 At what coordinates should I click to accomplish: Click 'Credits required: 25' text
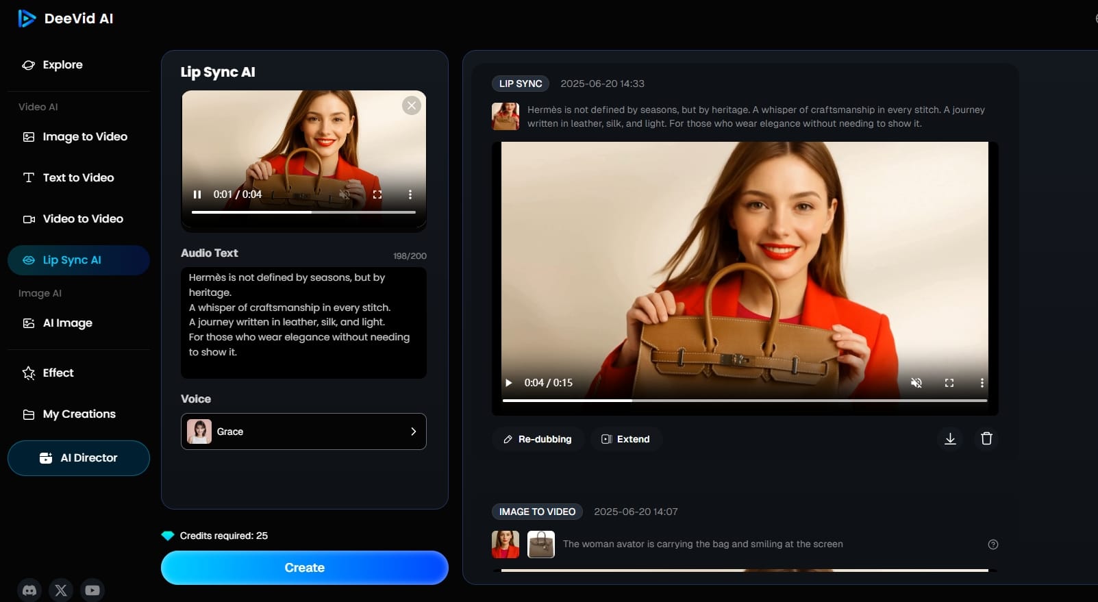point(224,536)
